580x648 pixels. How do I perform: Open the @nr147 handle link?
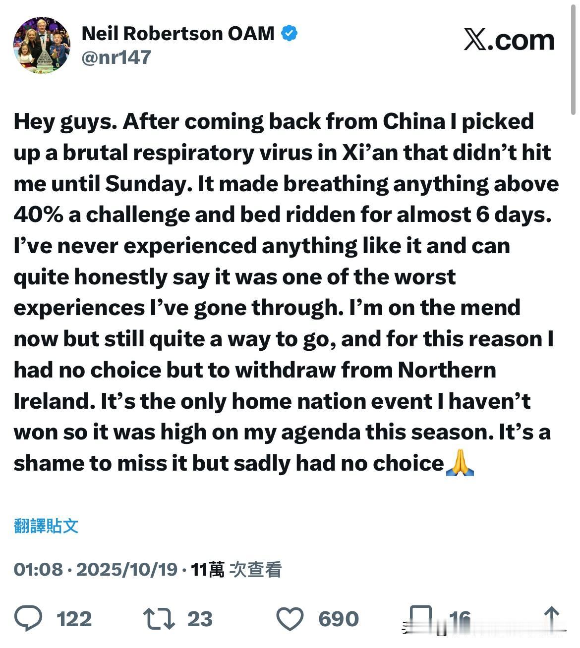[116, 57]
